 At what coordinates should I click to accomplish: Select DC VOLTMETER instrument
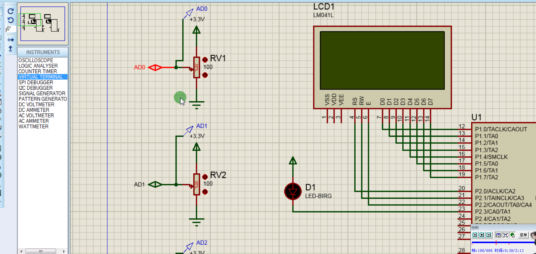tap(43, 104)
